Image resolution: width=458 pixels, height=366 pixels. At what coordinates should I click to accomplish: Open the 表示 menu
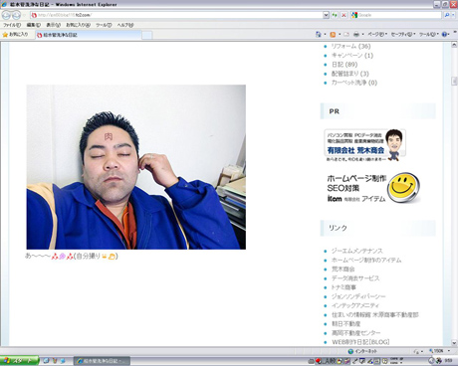(53, 25)
